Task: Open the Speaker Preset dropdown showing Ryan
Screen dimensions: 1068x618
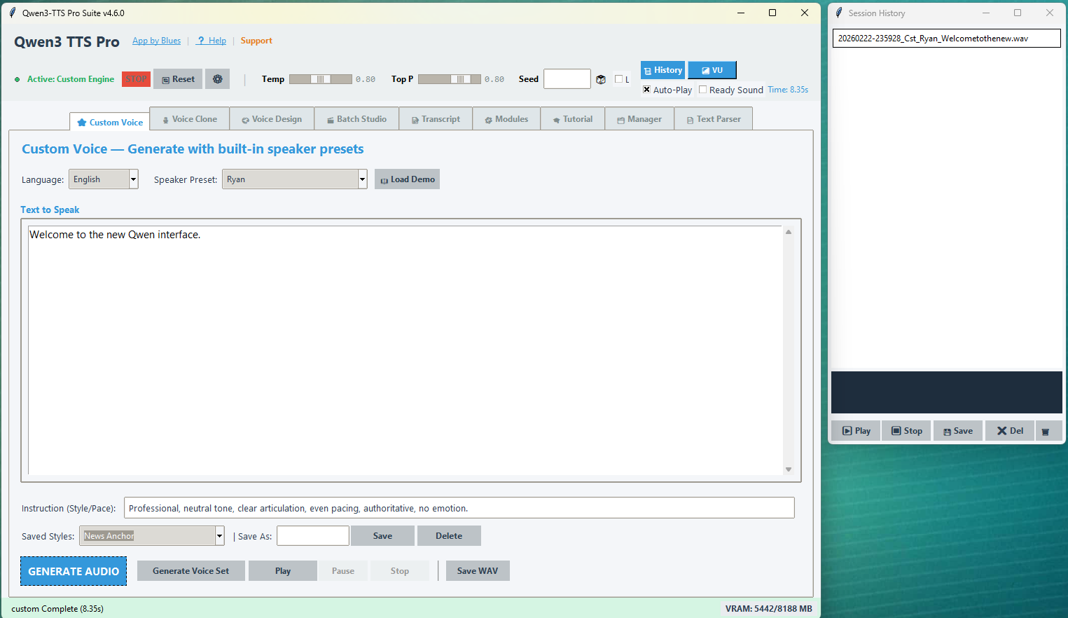Action: coord(362,179)
